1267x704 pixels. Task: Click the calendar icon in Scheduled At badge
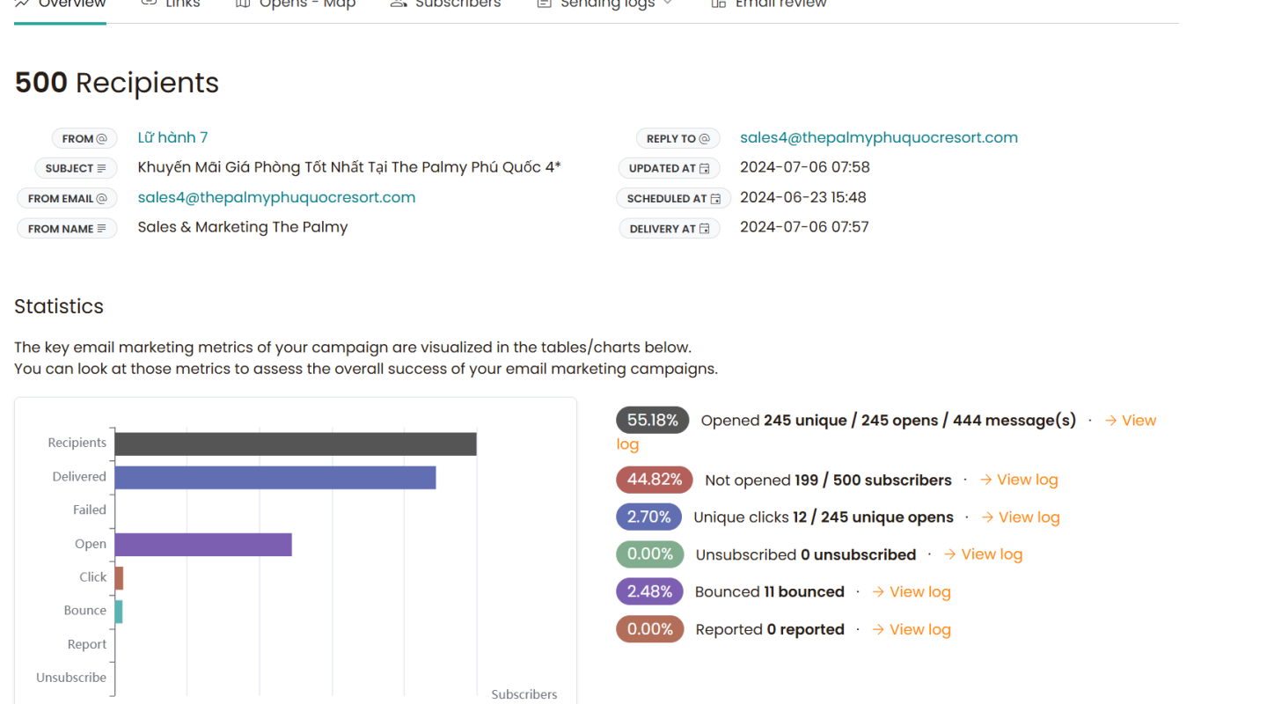tap(715, 199)
